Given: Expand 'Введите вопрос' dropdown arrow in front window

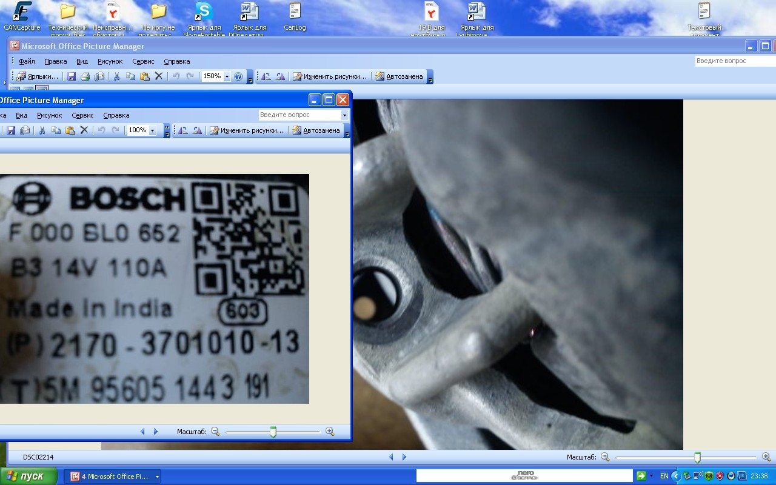Looking at the screenshot, I should pyautogui.click(x=344, y=115).
